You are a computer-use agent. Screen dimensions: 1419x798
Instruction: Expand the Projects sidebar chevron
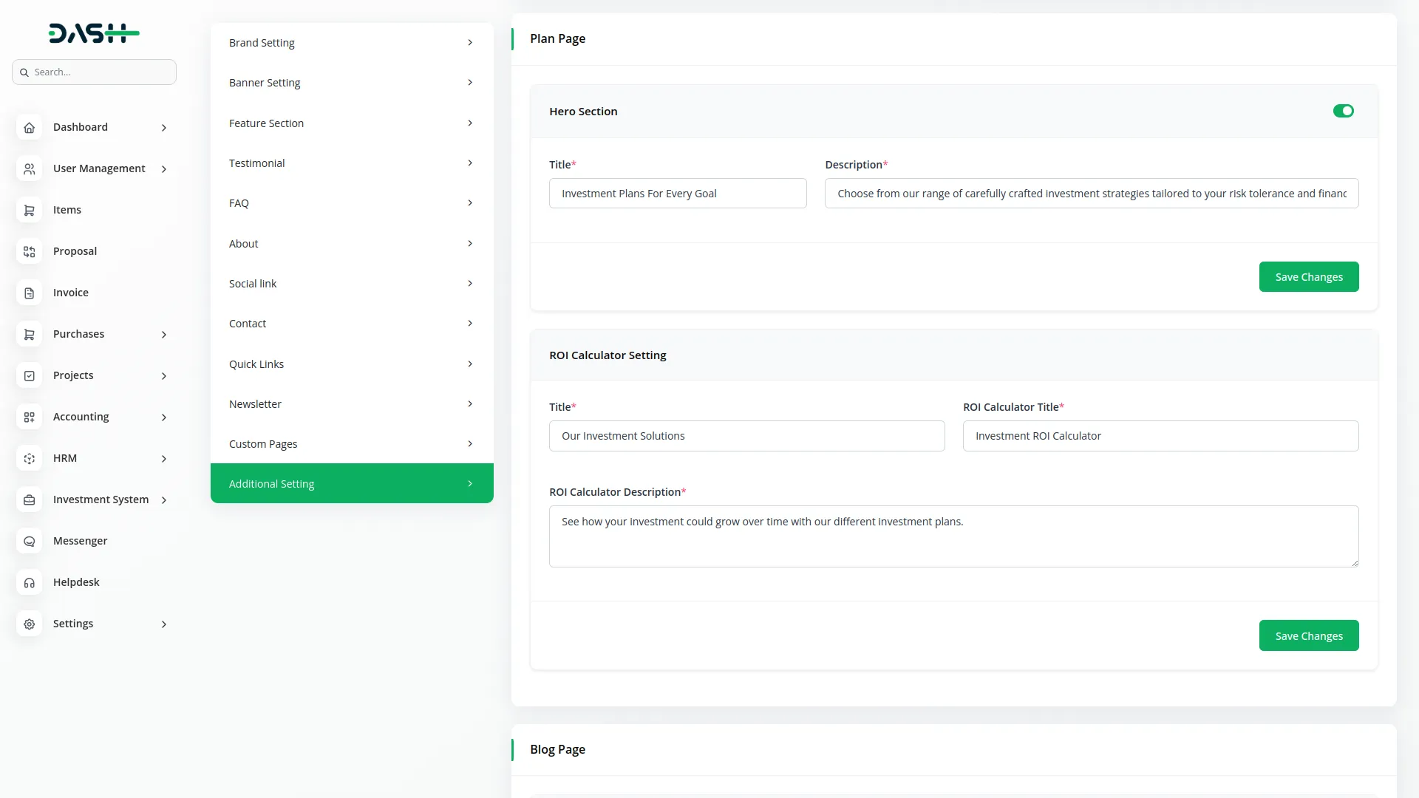point(164,376)
